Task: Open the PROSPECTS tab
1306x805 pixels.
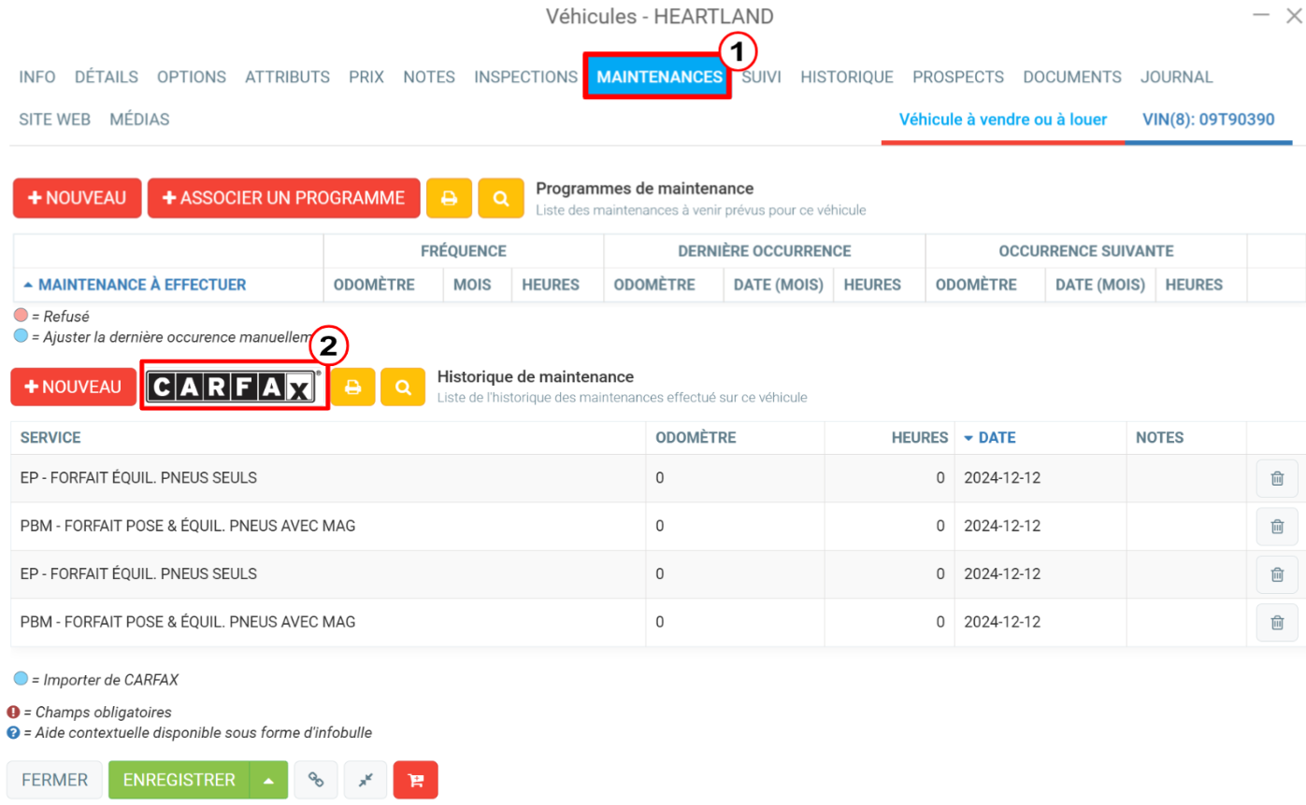Action: pos(958,77)
